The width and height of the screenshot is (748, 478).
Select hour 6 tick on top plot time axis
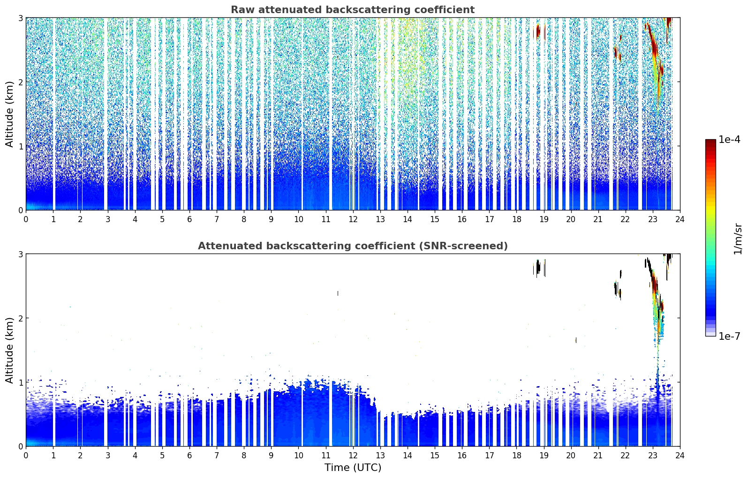tap(189, 219)
